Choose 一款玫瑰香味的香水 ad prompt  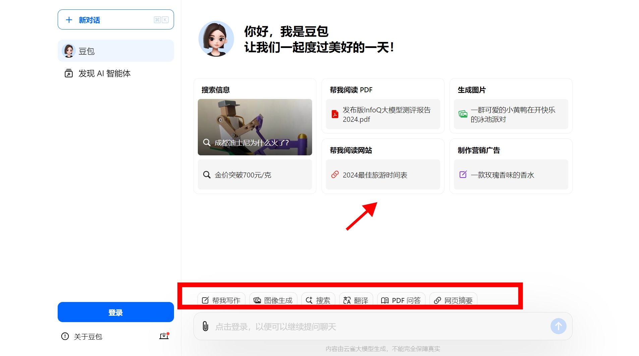[511, 174]
